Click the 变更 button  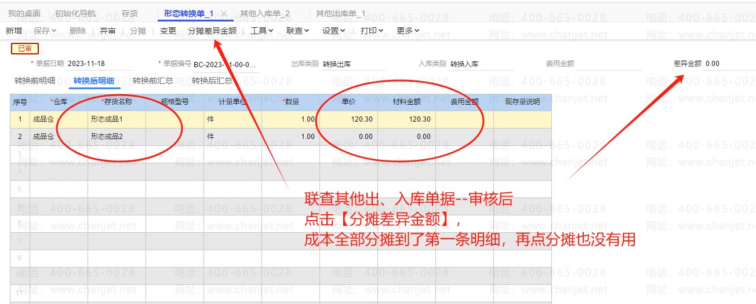click(168, 31)
